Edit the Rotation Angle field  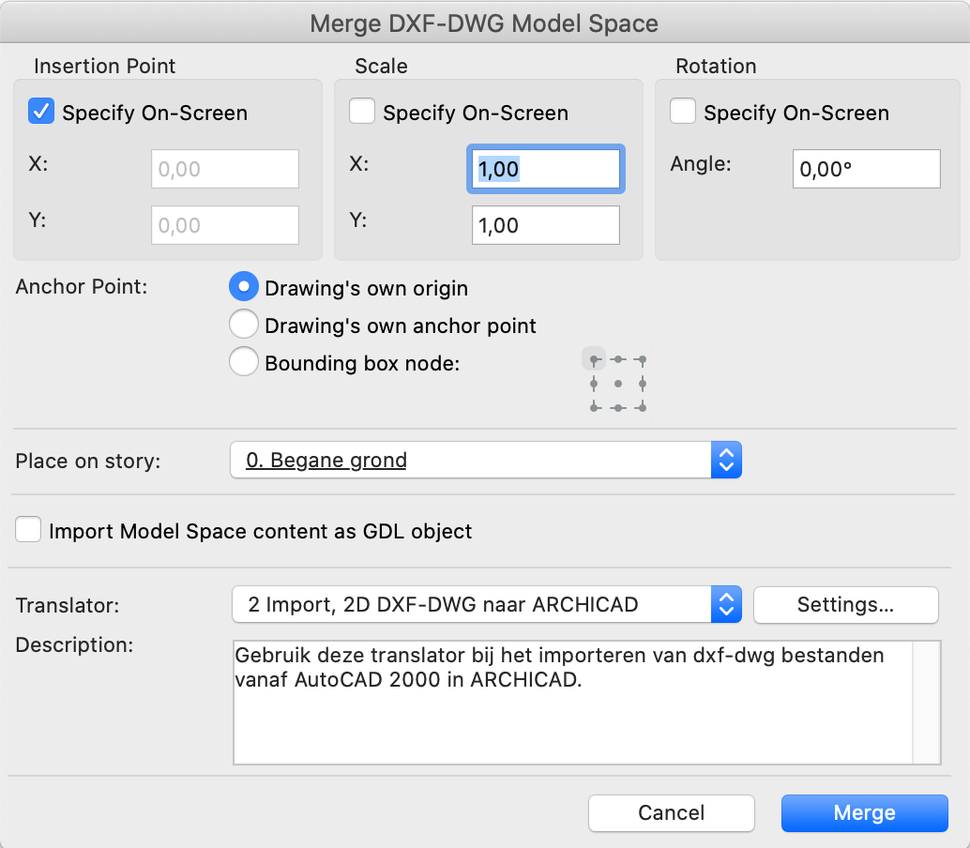point(867,169)
